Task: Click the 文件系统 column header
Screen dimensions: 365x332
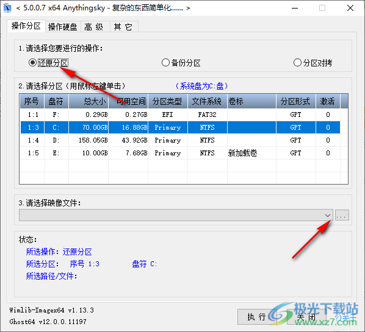Action: (x=208, y=101)
